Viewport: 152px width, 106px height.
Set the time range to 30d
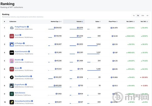(143, 16)
